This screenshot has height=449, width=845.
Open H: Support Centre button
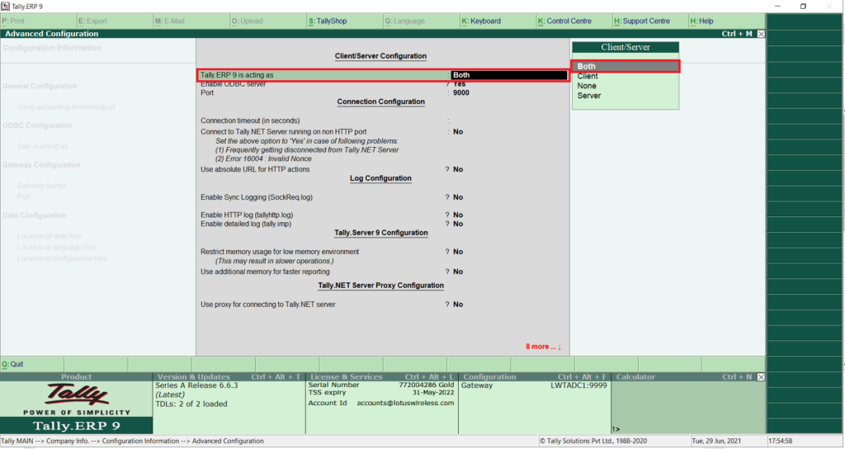pyautogui.click(x=650, y=21)
